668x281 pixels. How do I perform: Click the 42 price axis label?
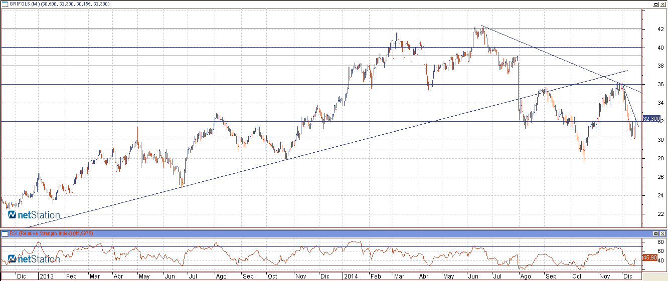660,29
